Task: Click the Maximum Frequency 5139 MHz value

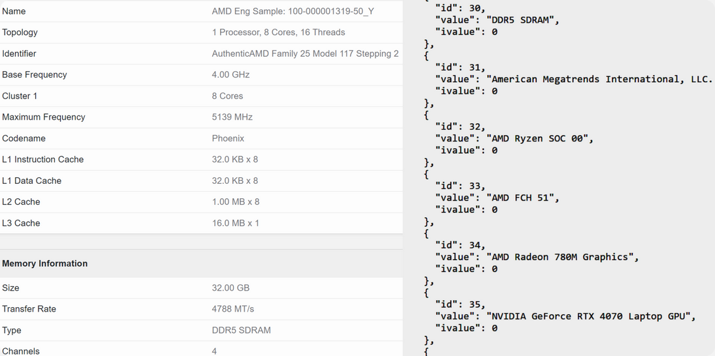Action: (232, 117)
